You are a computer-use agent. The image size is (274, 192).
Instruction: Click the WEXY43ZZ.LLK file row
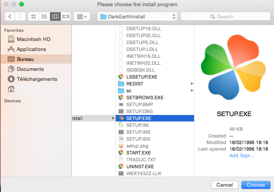pos(155,173)
